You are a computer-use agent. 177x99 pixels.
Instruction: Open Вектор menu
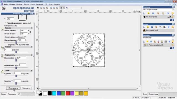(x=26, y=4)
